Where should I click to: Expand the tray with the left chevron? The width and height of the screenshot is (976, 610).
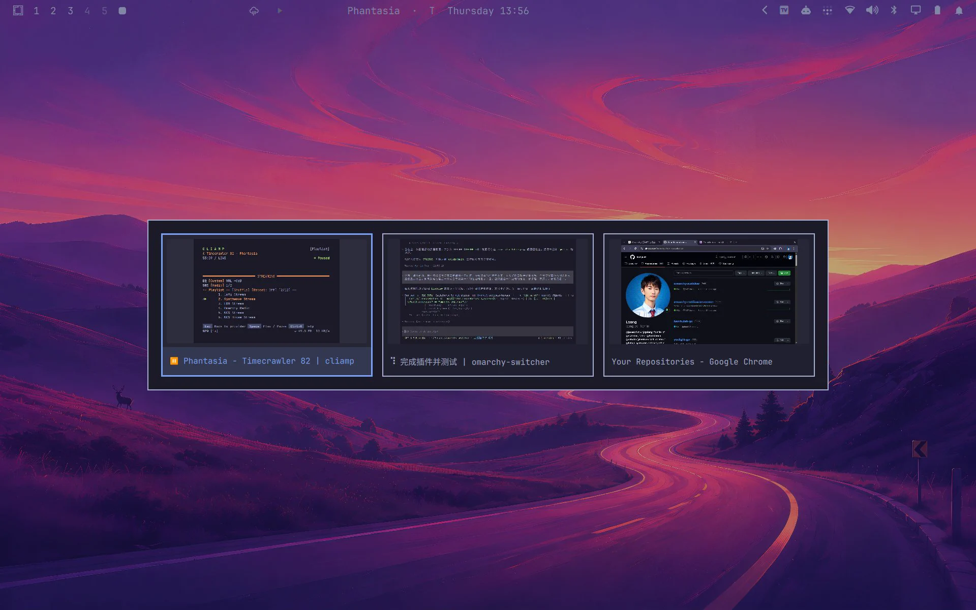tap(765, 10)
